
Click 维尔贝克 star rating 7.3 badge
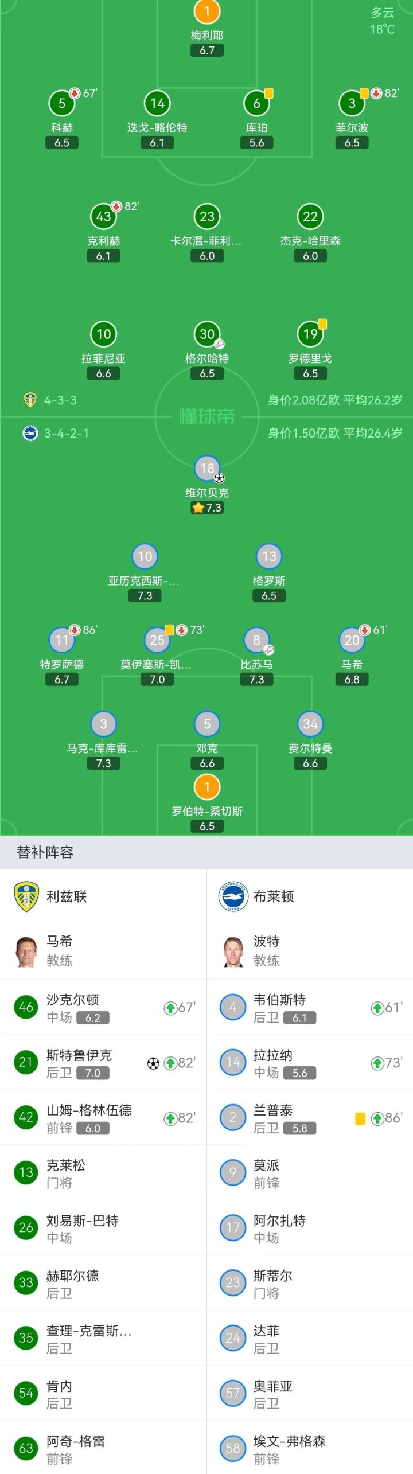pyautogui.click(x=207, y=508)
